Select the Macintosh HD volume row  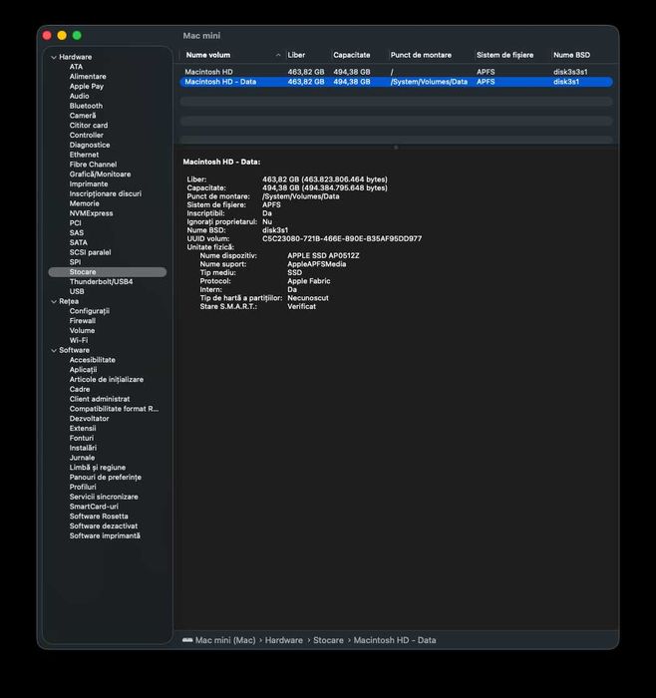(x=396, y=72)
